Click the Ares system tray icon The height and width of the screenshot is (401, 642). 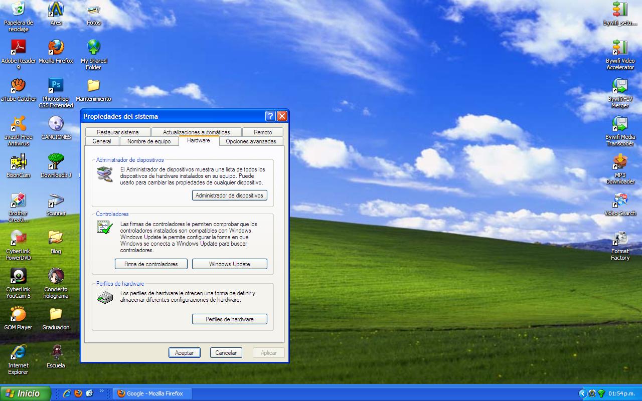tap(592, 393)
